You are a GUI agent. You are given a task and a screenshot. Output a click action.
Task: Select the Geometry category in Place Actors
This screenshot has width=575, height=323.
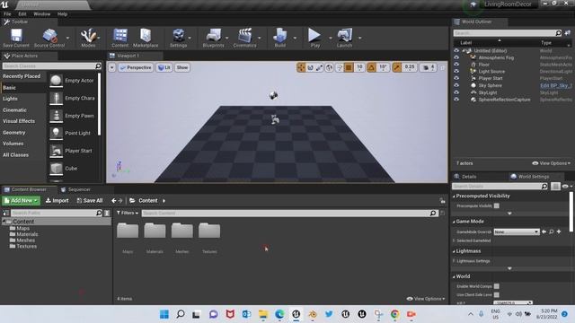(x=14, y=133)
